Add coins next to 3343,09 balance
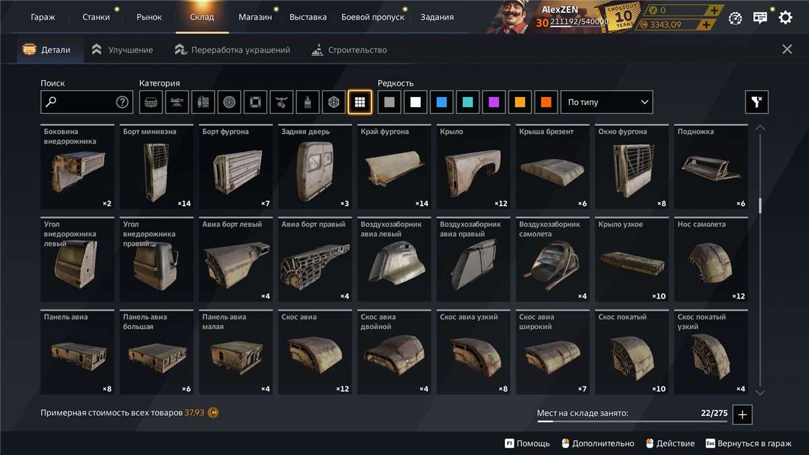This screenshot has width=809, height=455. click(x=706, y=25)
